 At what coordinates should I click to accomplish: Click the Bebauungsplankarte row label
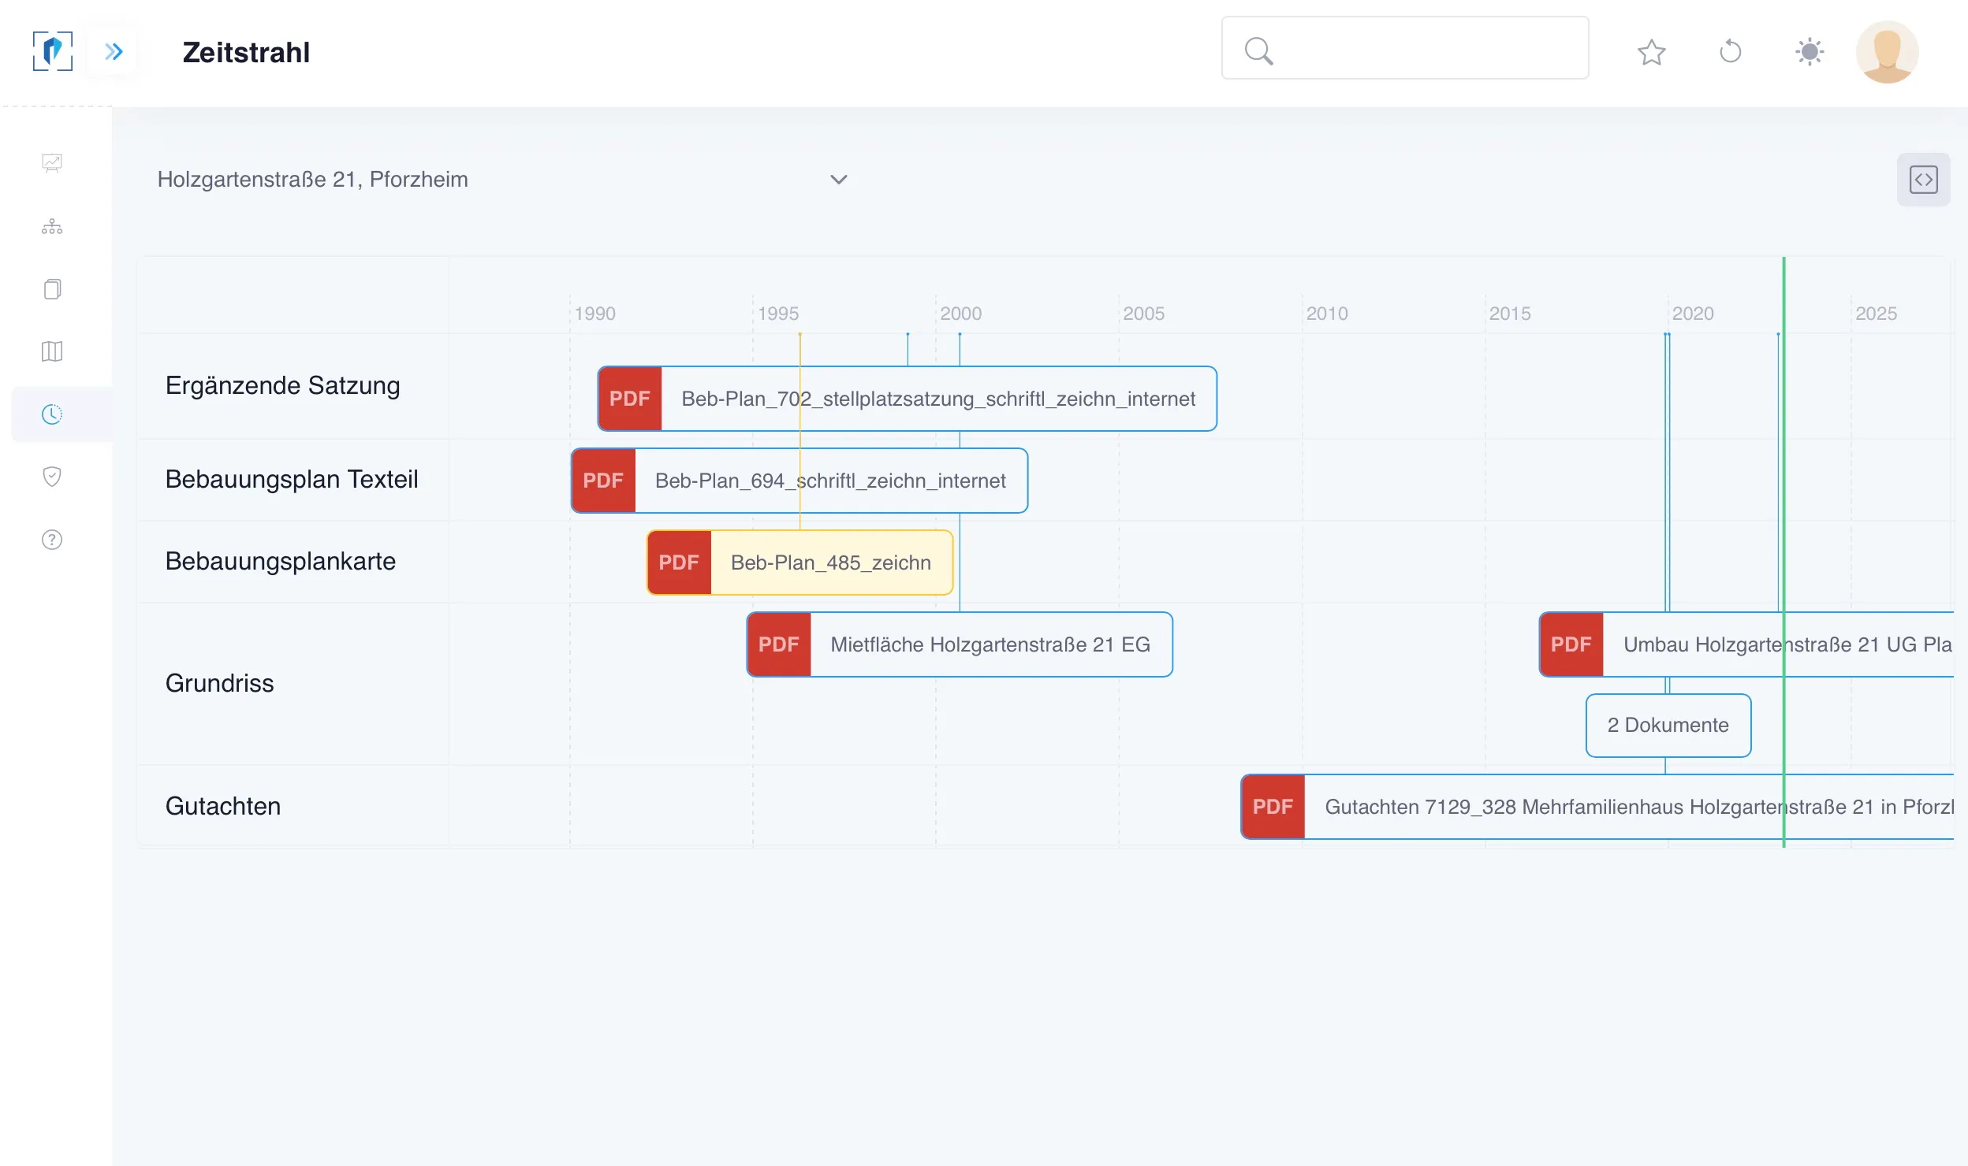coord(281,561)
